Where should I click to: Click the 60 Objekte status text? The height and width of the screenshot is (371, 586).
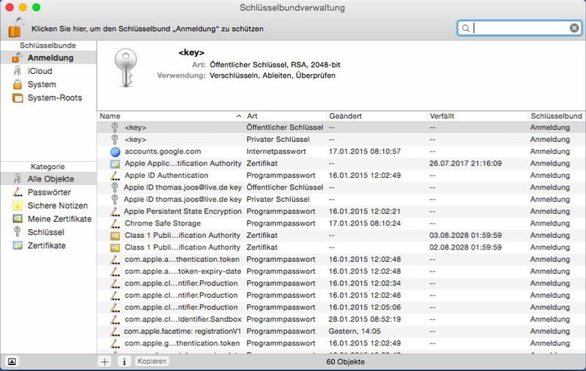coord(345,361)
